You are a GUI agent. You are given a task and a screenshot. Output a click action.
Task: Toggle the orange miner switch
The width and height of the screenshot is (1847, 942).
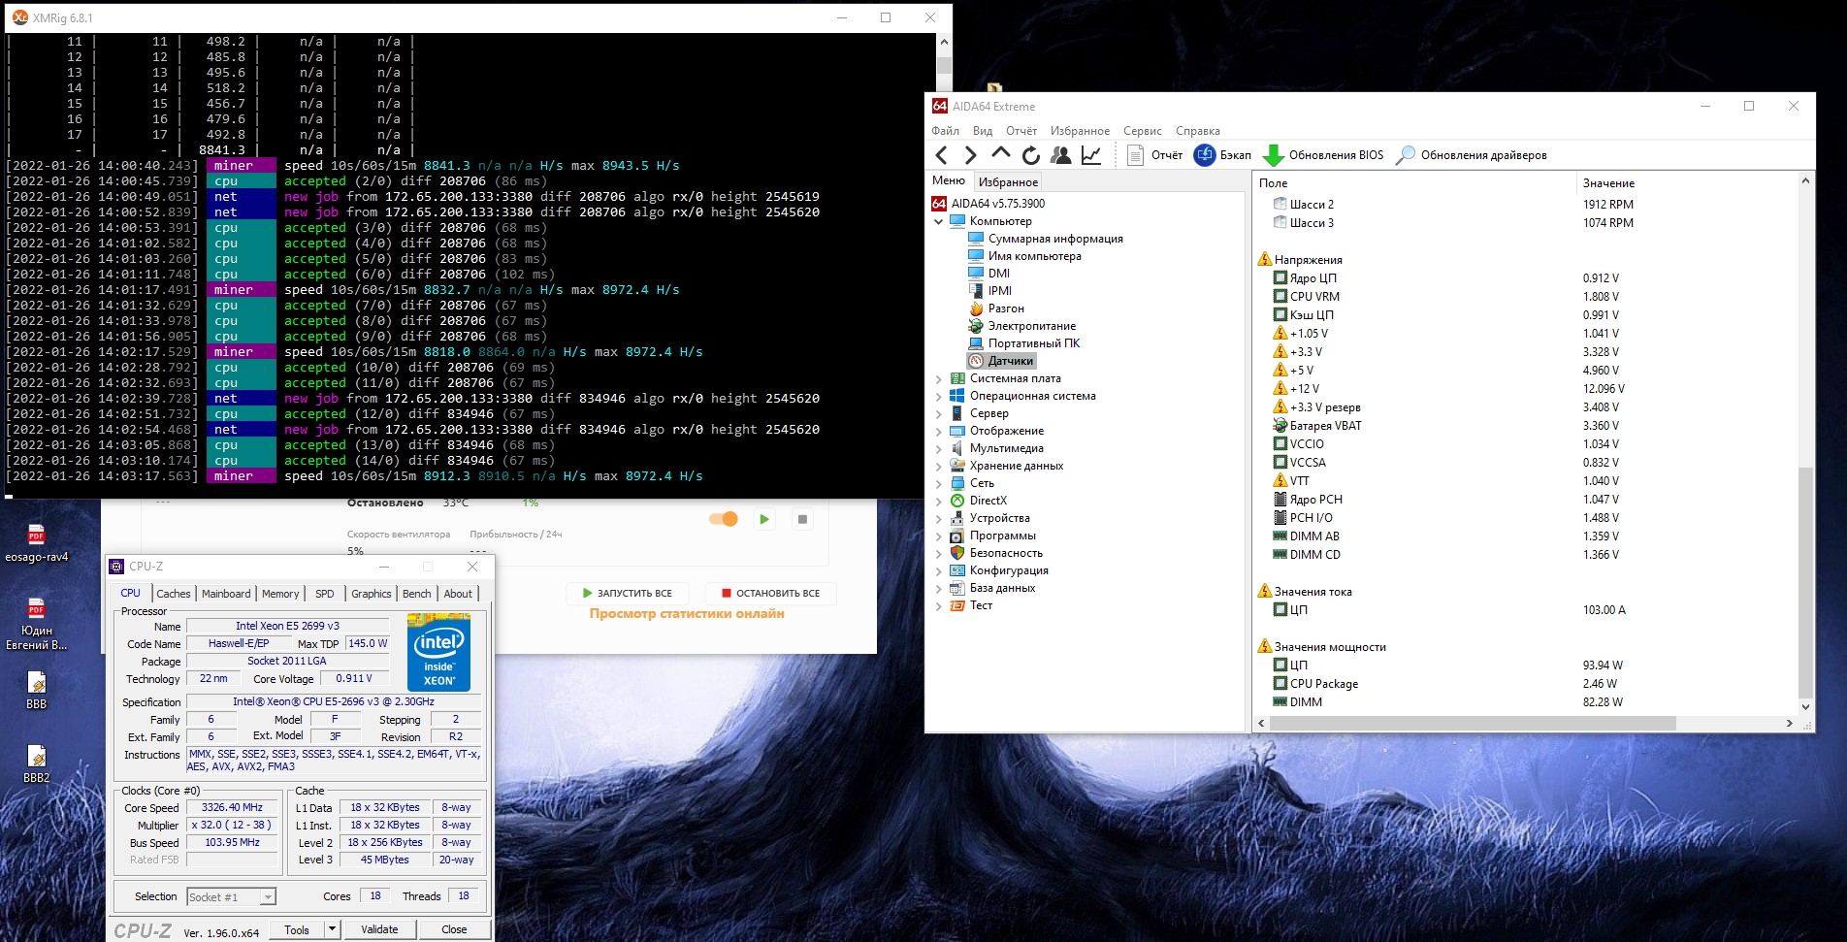[724, 519]
